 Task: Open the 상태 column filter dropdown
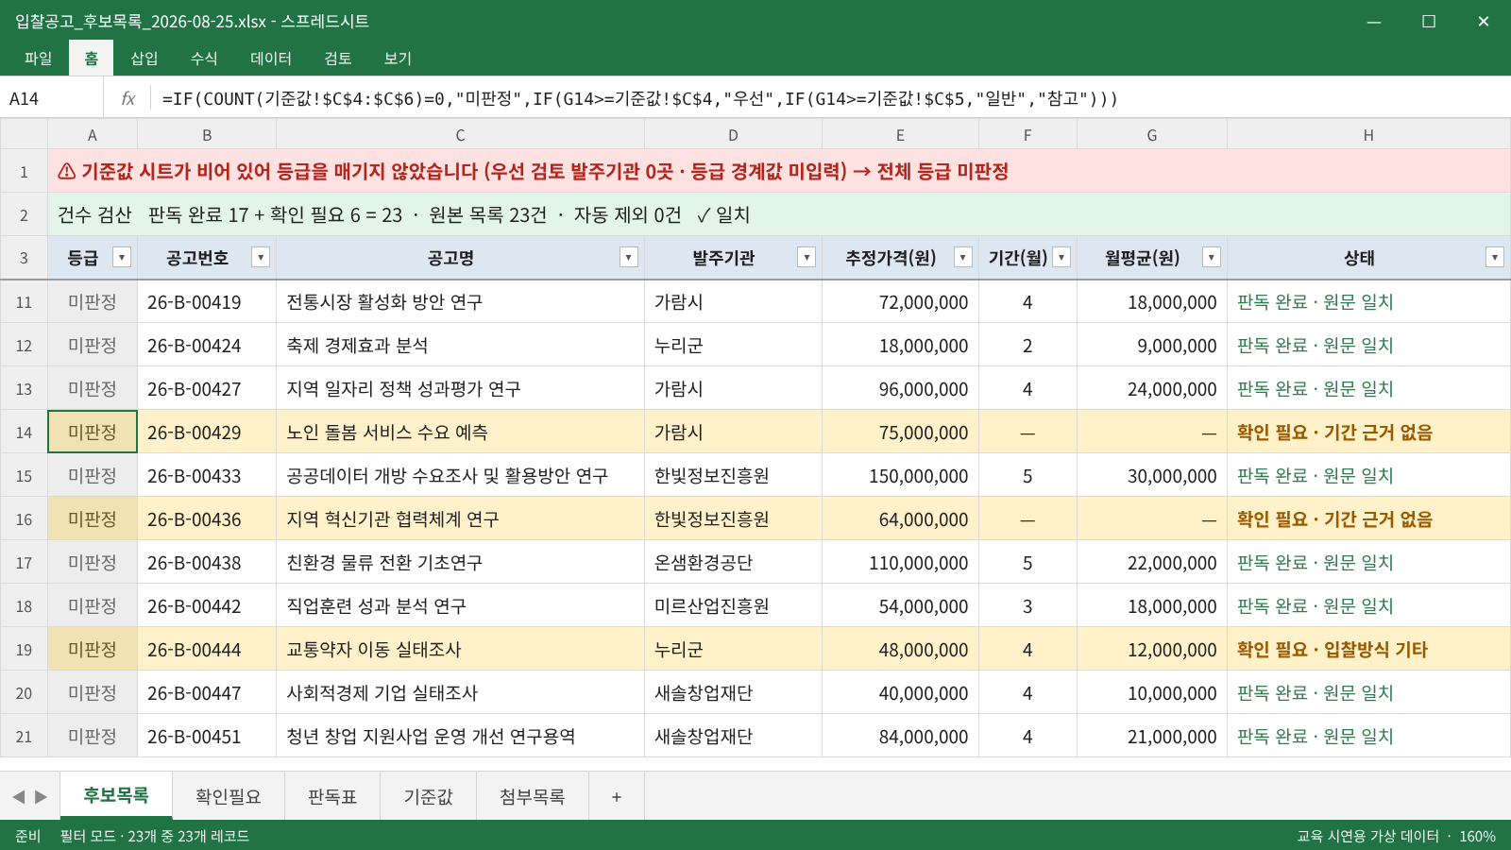coord(1495,257)
